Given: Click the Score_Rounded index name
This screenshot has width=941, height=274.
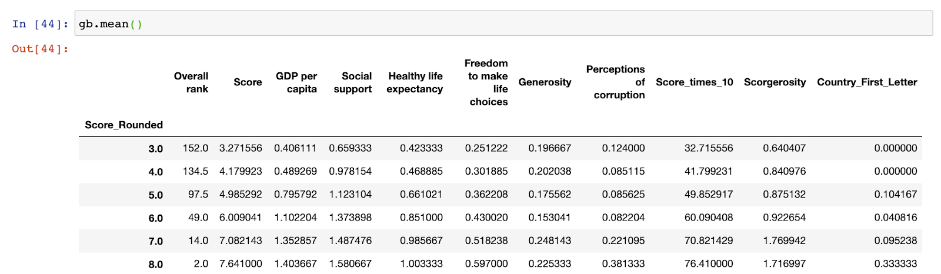Looking at the screenshot, I should [x=124, y=125].
